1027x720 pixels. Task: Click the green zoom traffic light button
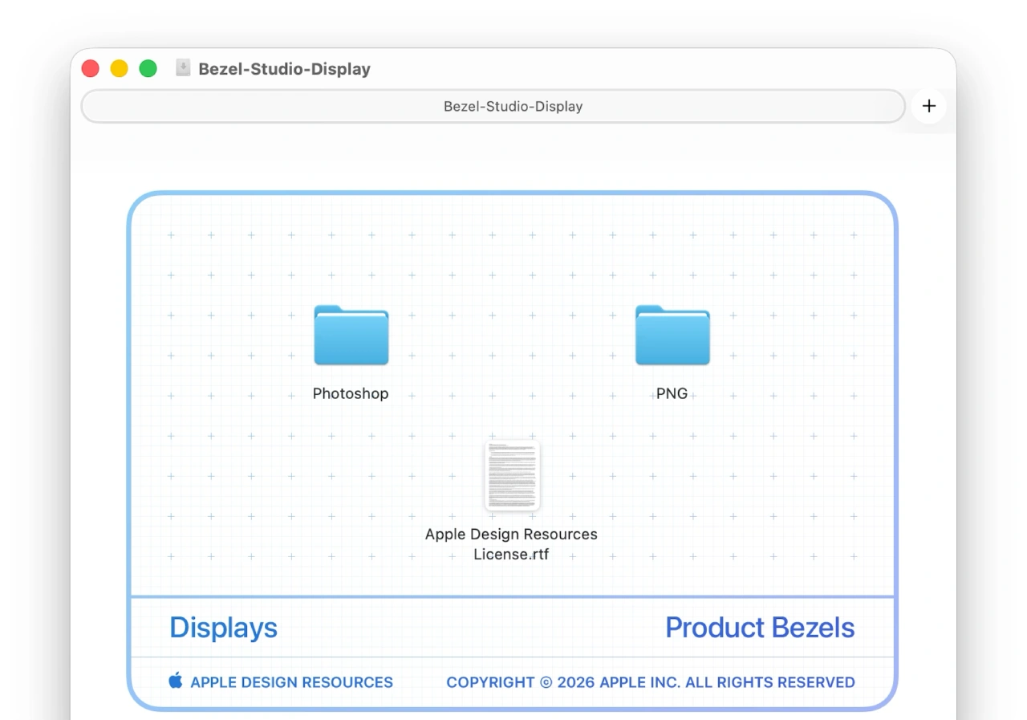click(x=148, y=68)
